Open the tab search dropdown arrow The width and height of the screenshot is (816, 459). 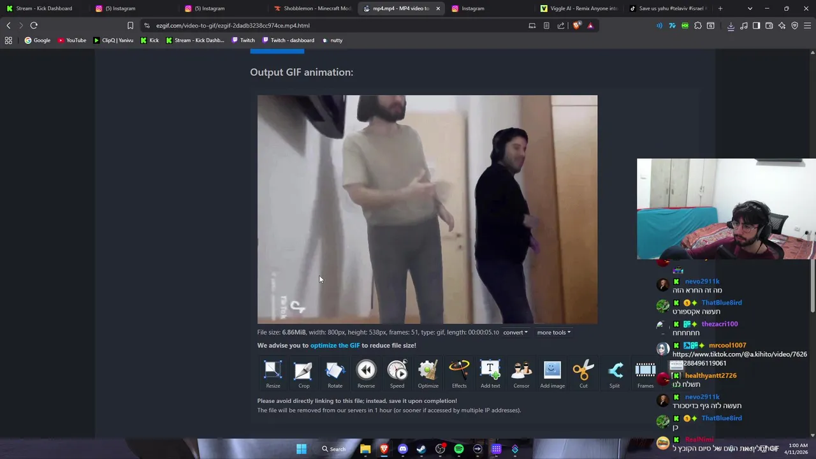[x=750, y=8]
